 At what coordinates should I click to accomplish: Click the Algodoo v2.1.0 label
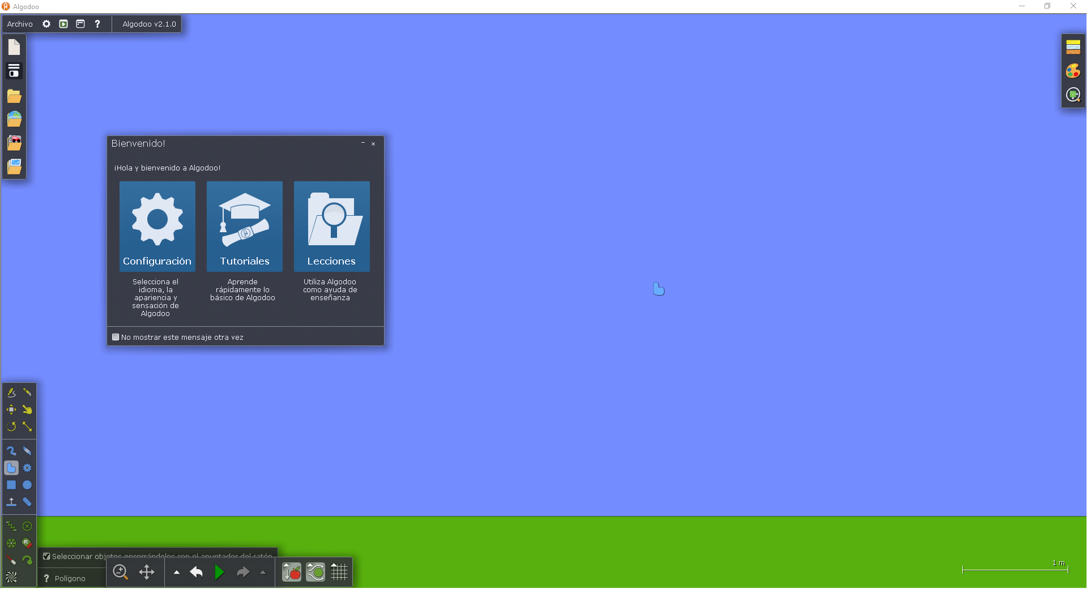149,24
